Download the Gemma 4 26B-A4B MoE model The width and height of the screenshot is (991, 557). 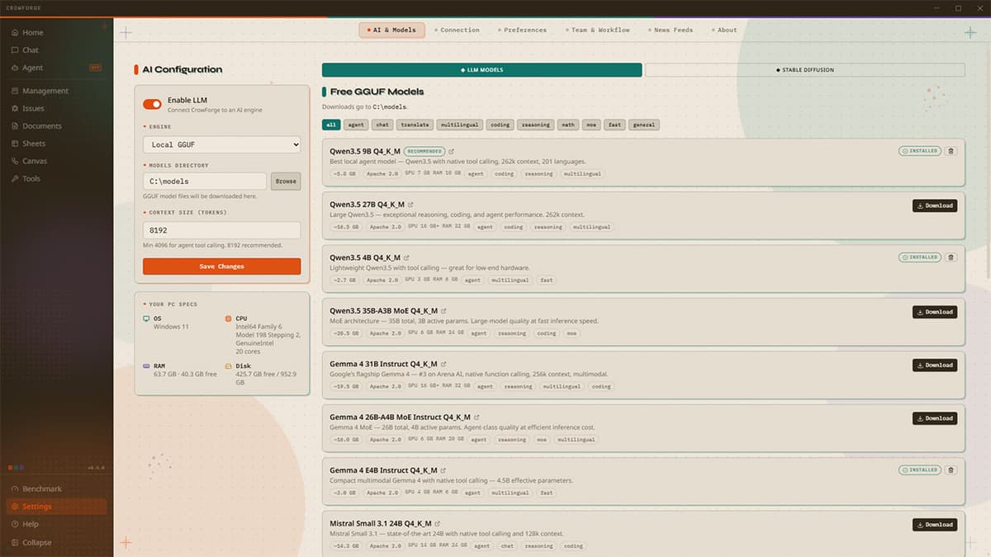pyautogui.click(x=935, y=418)
